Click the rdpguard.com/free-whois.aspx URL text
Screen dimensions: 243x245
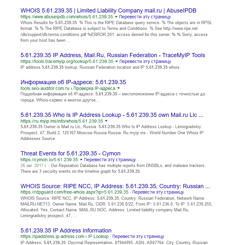(x=74, y=192)
